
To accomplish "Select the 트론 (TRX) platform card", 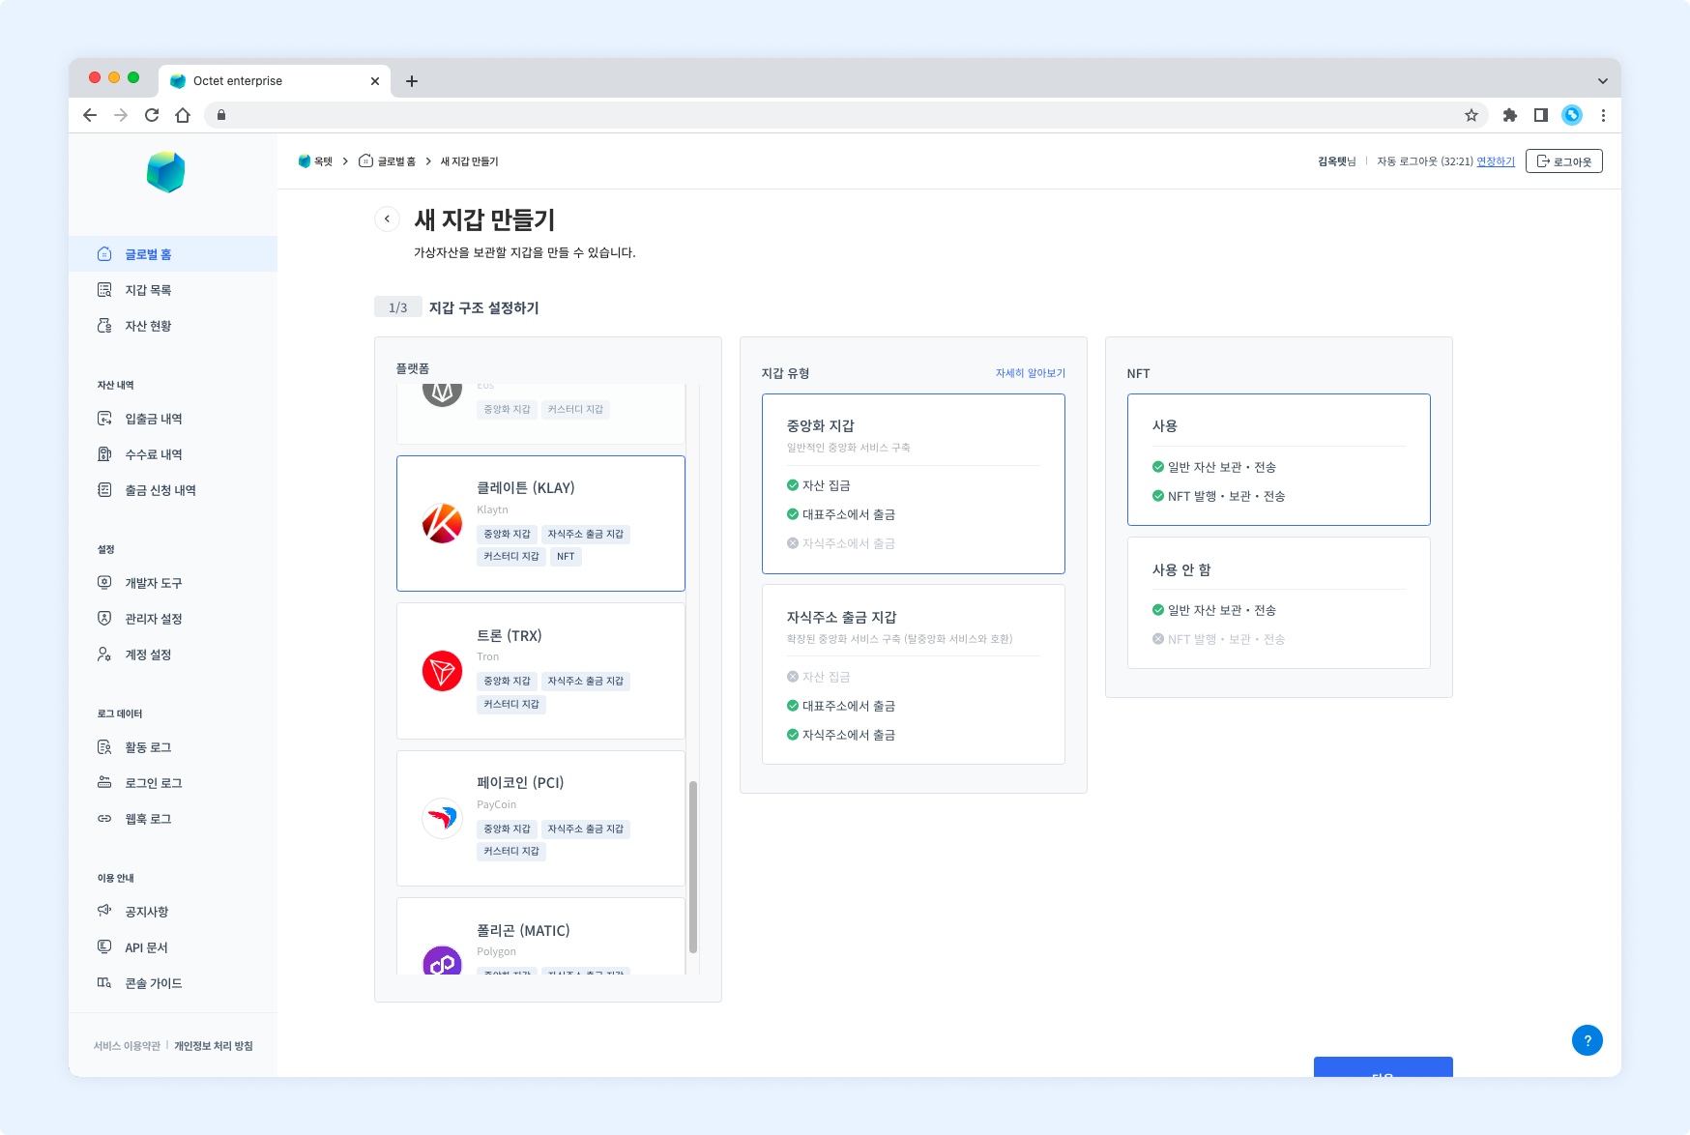I will pos(540,671).
